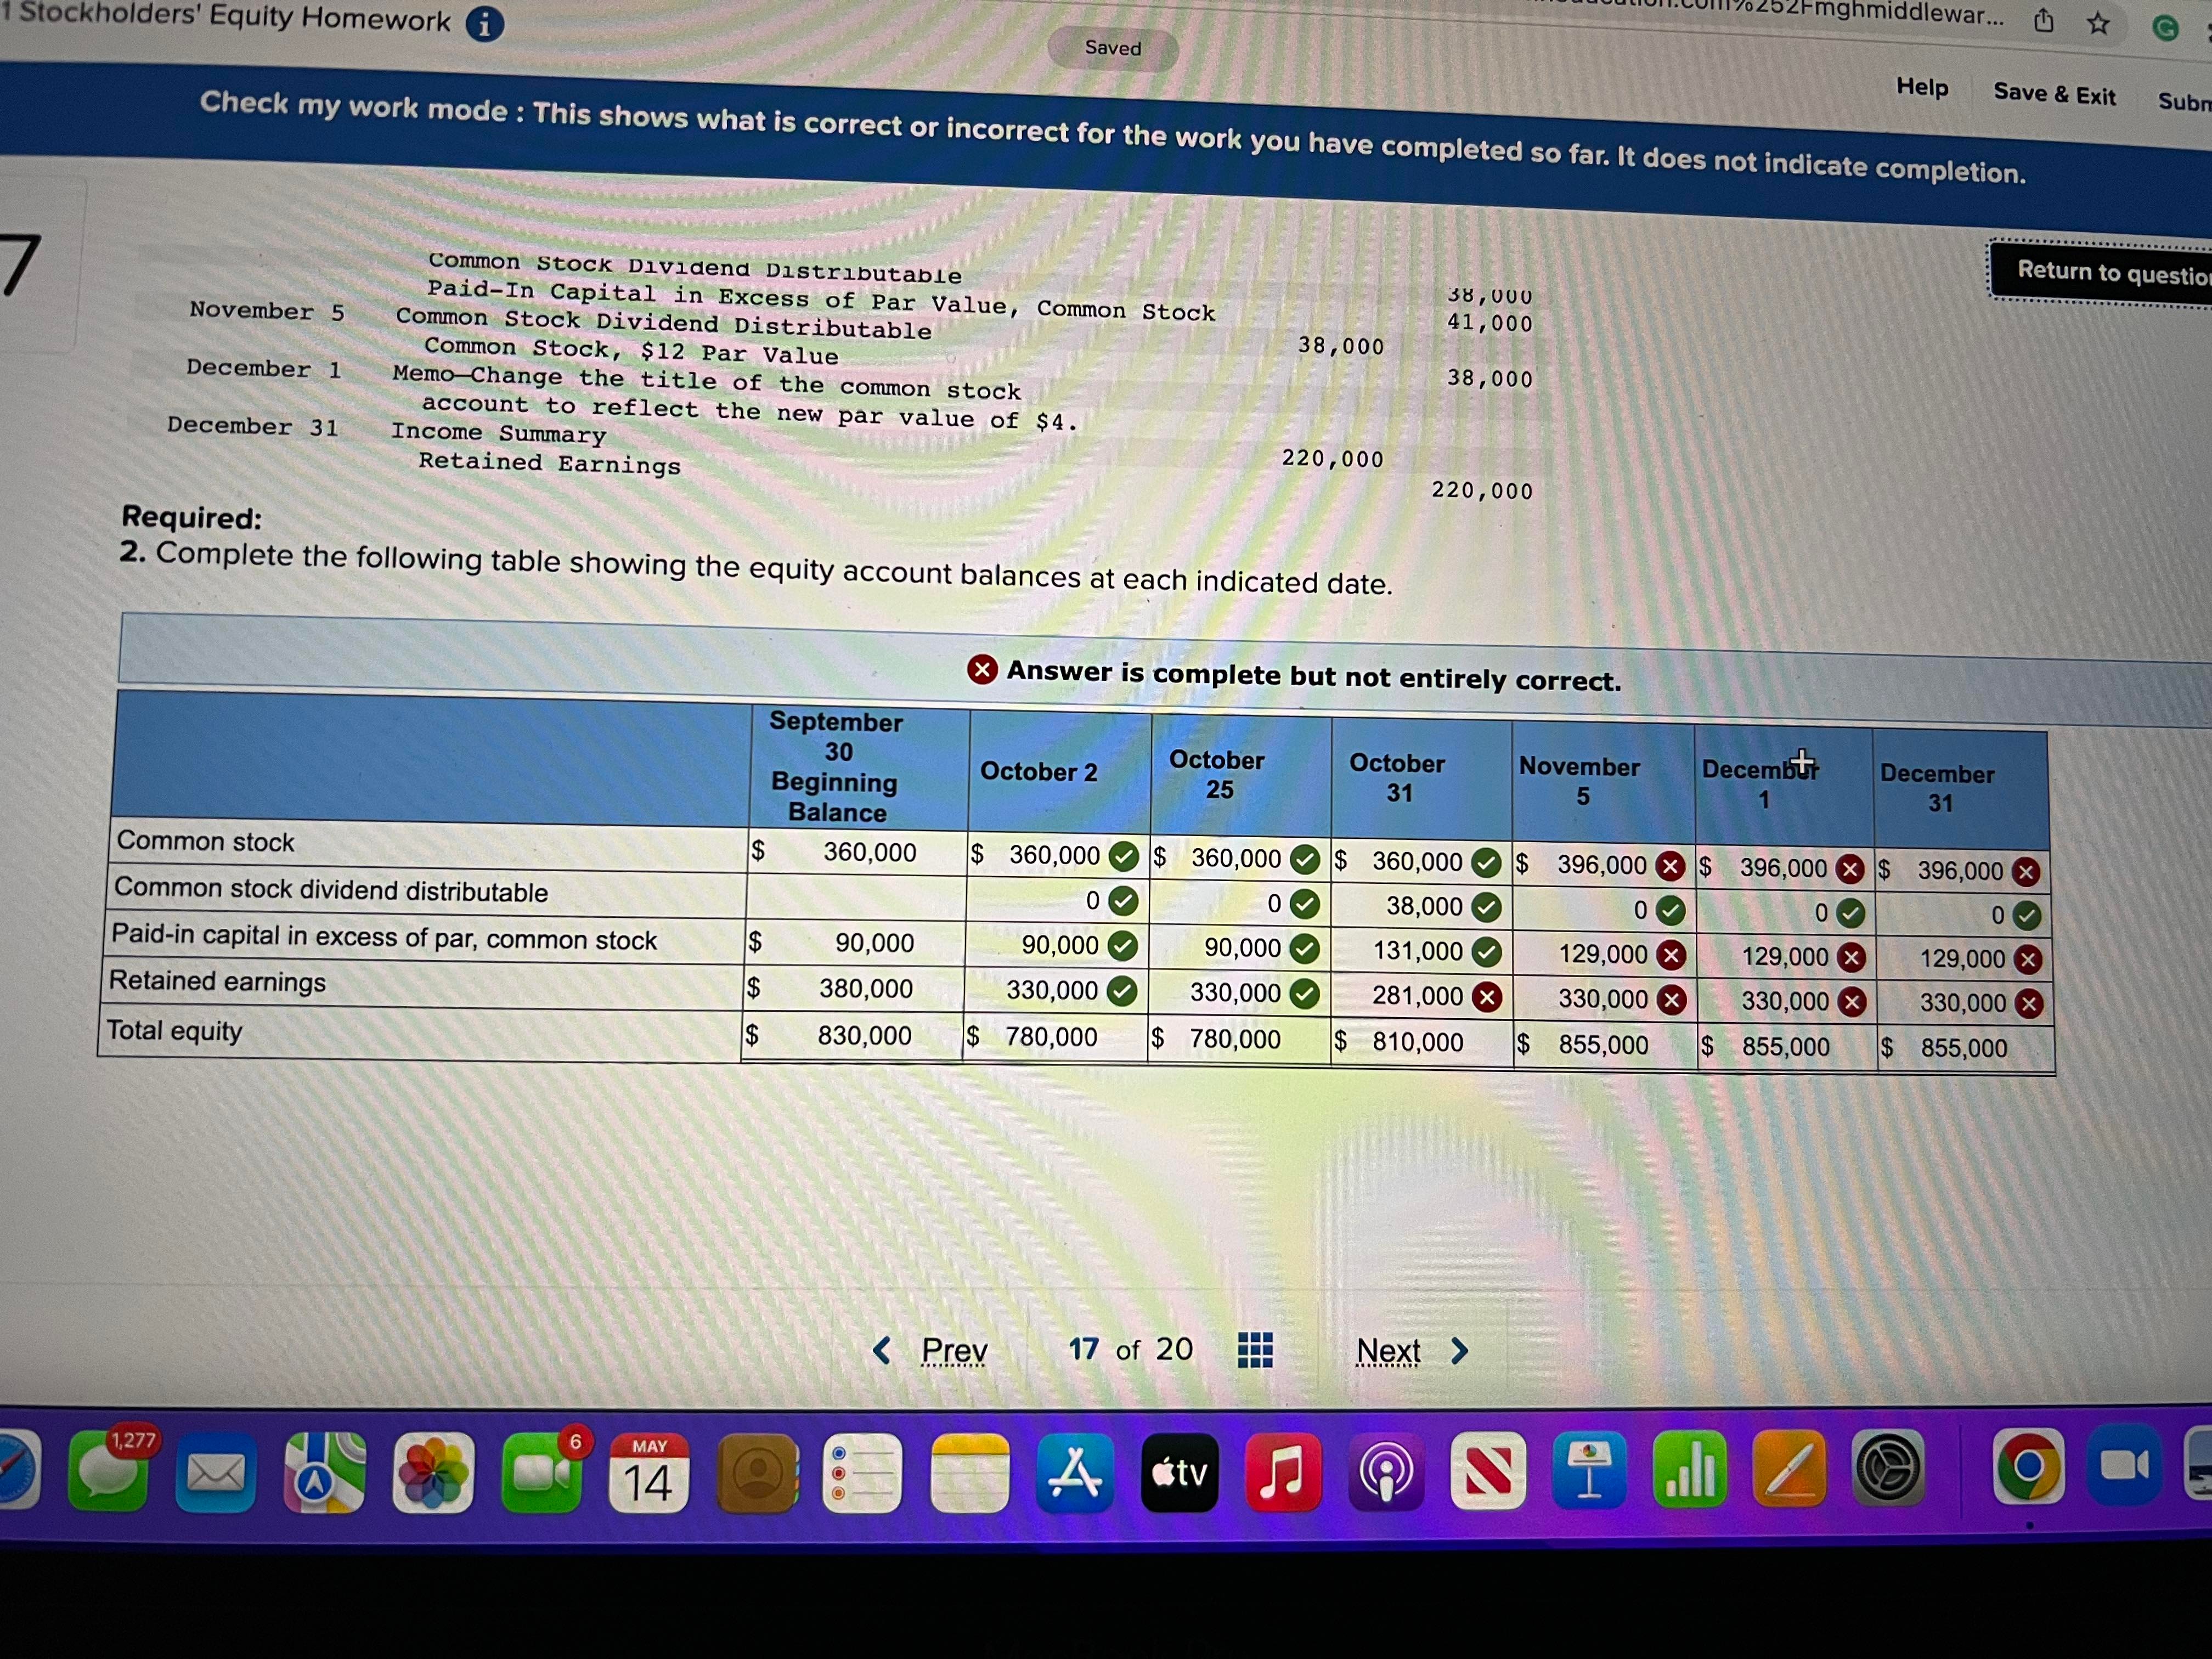2212x1659 pixels.
Task: Click the right chevron beside Next
Action: tap(1460, 1352)
